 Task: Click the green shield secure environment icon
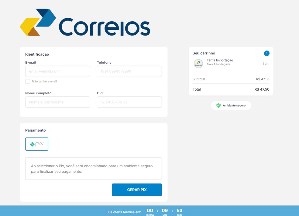pos(218,106)
